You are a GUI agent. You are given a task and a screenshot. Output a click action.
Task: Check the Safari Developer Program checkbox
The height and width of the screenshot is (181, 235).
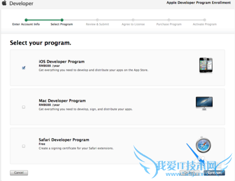pos(23,146)
